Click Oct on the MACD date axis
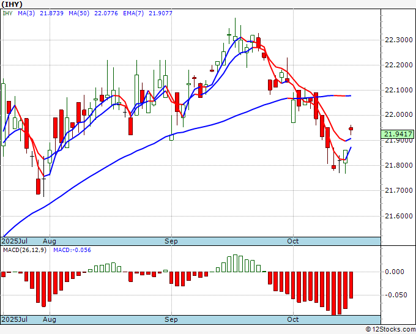The height and width of the screenshot is (334, 416). click(x=293, y=319)
